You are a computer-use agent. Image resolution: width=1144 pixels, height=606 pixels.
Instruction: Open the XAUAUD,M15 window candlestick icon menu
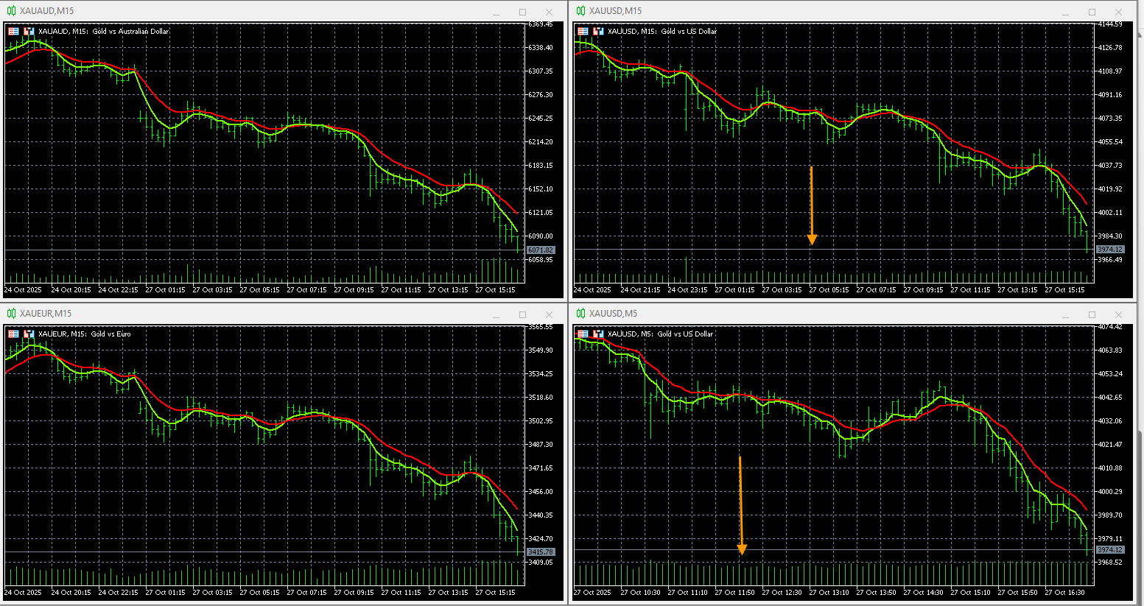coord(11,11)
